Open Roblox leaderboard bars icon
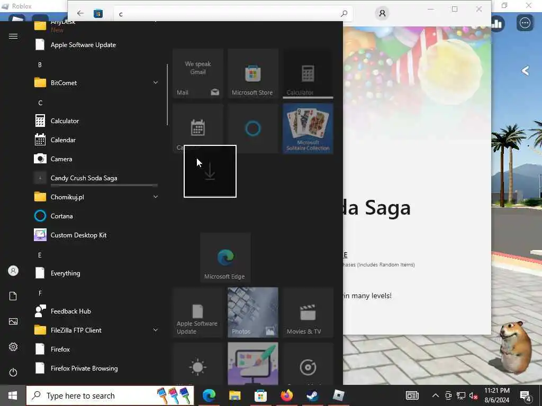Image resolution: width=542 pixels, height=406 pixels. [x=496, y=23]
